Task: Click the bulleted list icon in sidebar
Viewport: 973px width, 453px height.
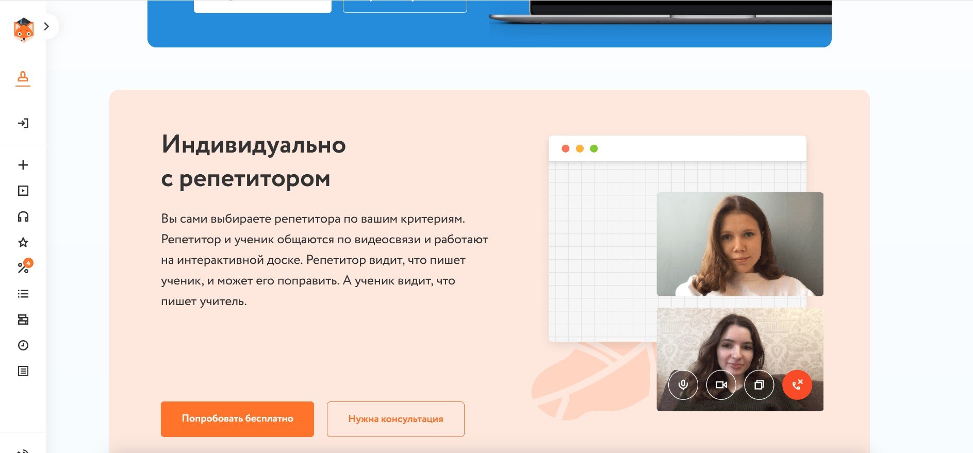Action: point(23,294)
